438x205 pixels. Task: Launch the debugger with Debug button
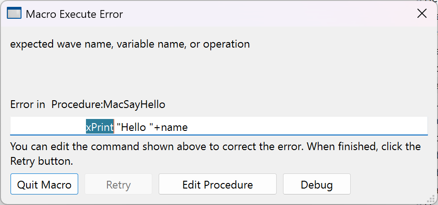coord(316,184)
